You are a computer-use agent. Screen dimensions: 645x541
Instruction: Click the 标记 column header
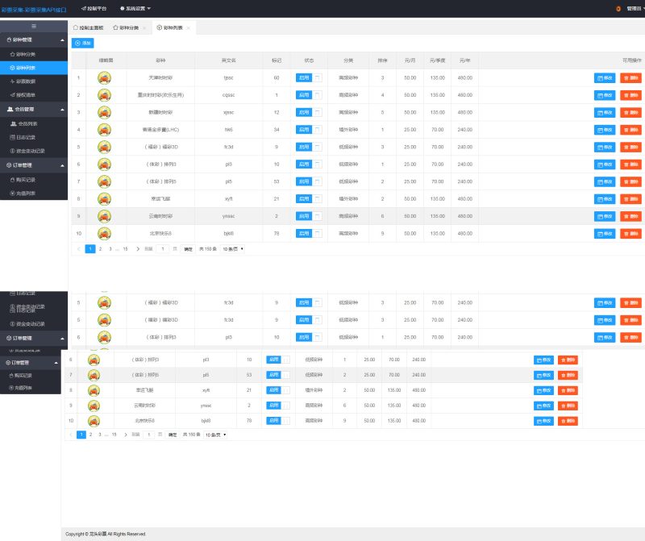pyautogui.click(x=277, y=60)
